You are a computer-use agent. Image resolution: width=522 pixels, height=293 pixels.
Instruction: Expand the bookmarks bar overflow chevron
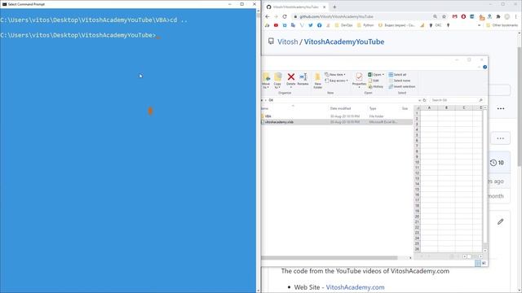pos(479,25)
